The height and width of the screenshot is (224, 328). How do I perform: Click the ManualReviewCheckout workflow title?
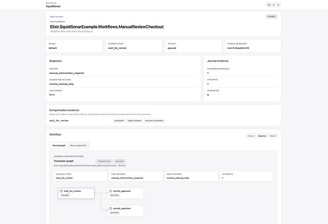pyautogui.click(x=106, y=27)
